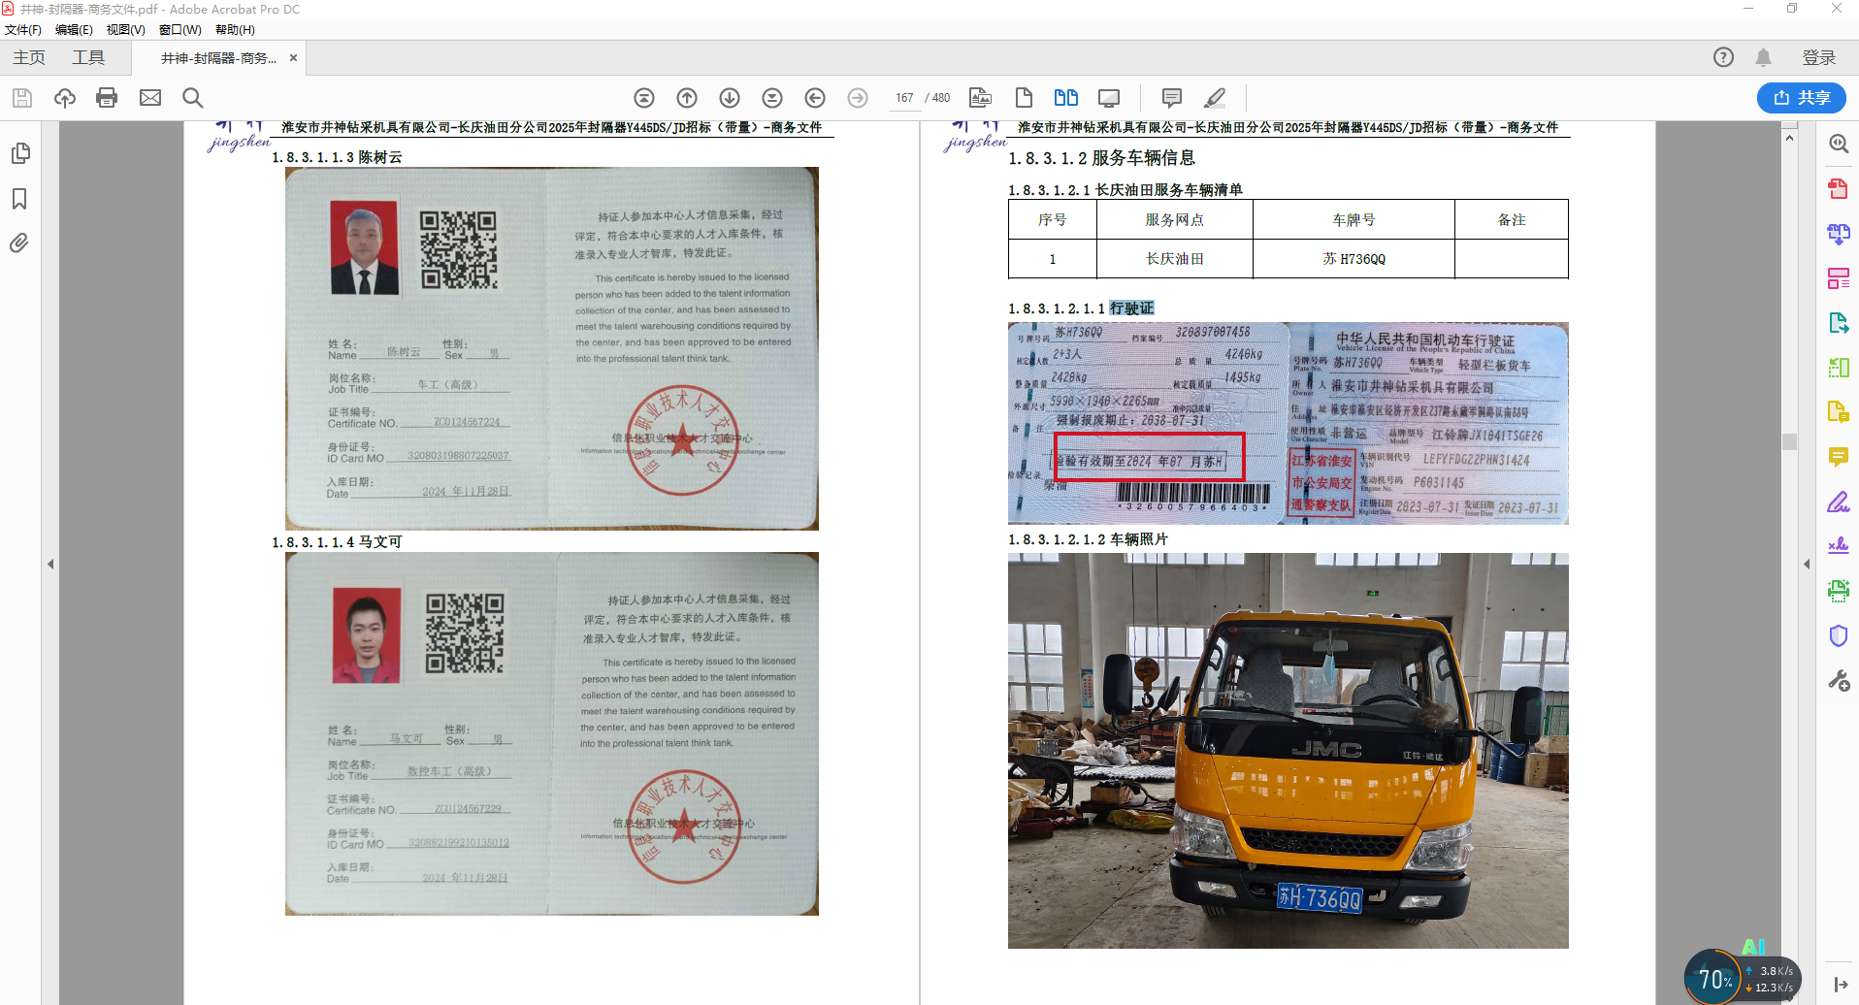Go to the next page arrow
1859x1005 pixels.
(x=730, y=98)
